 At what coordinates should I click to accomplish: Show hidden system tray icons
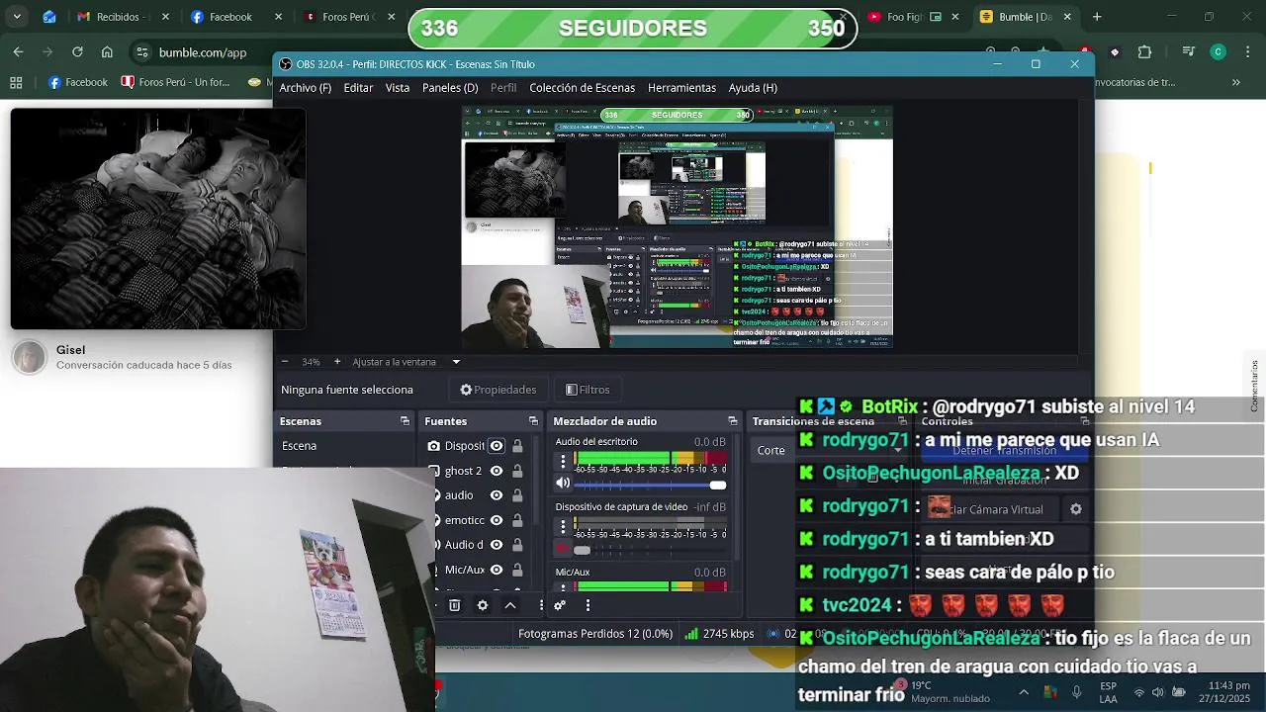pos(1023,692)
